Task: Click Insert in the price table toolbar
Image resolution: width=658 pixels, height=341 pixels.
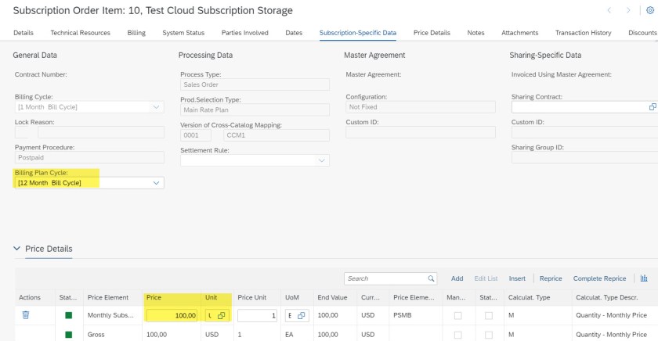Action: (x=517, y=278)
